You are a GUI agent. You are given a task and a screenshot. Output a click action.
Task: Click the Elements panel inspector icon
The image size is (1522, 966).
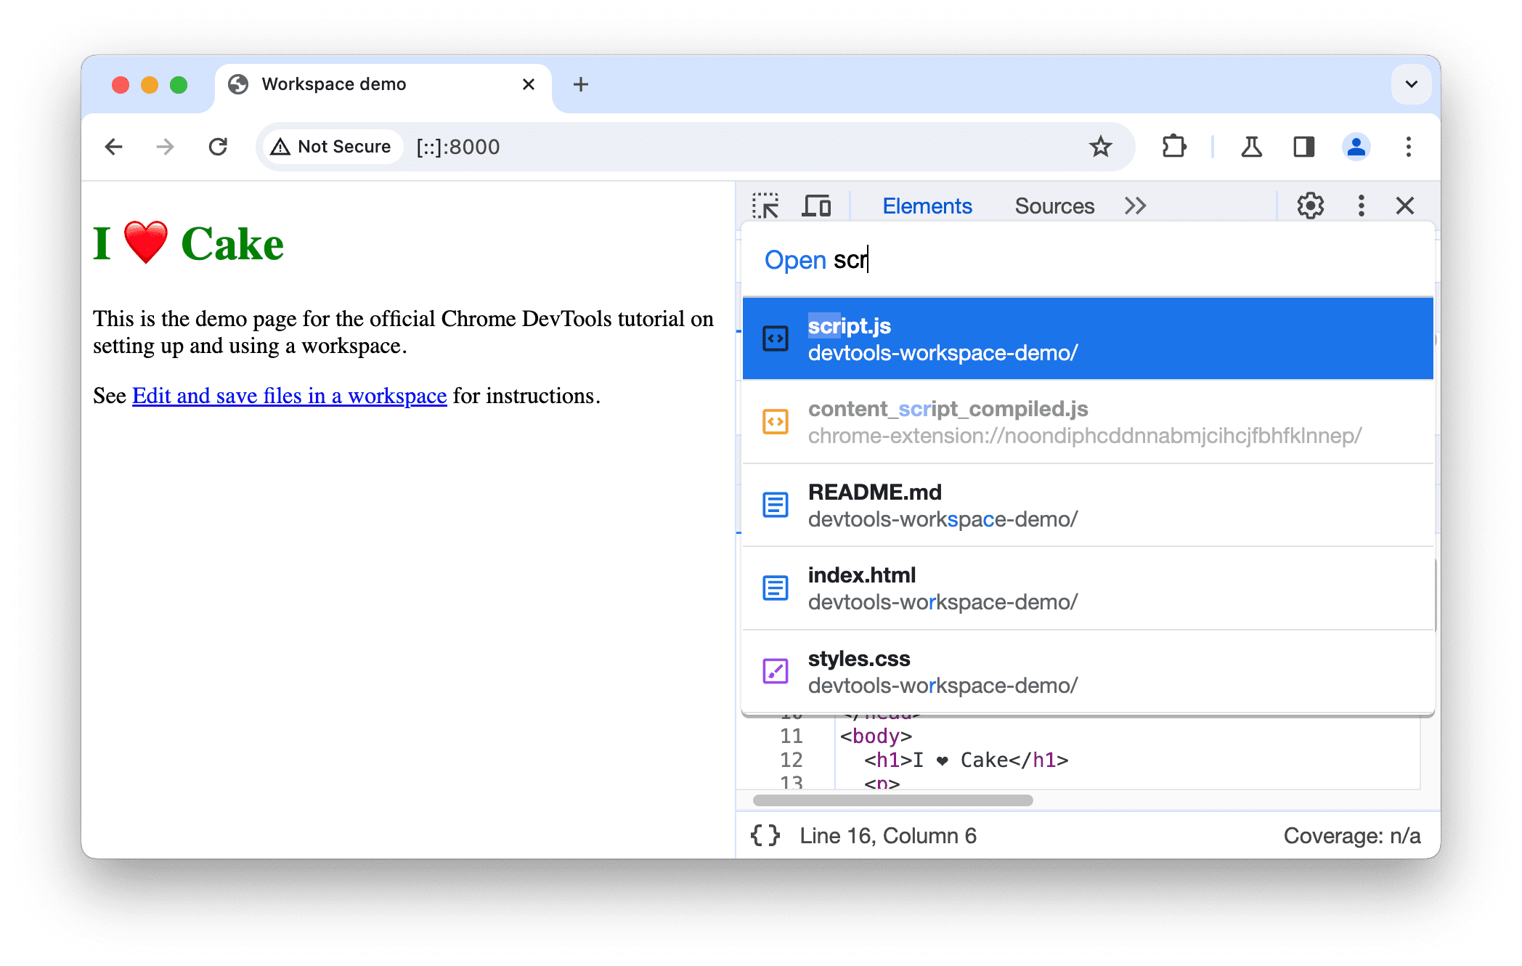(x=768, y=205)
